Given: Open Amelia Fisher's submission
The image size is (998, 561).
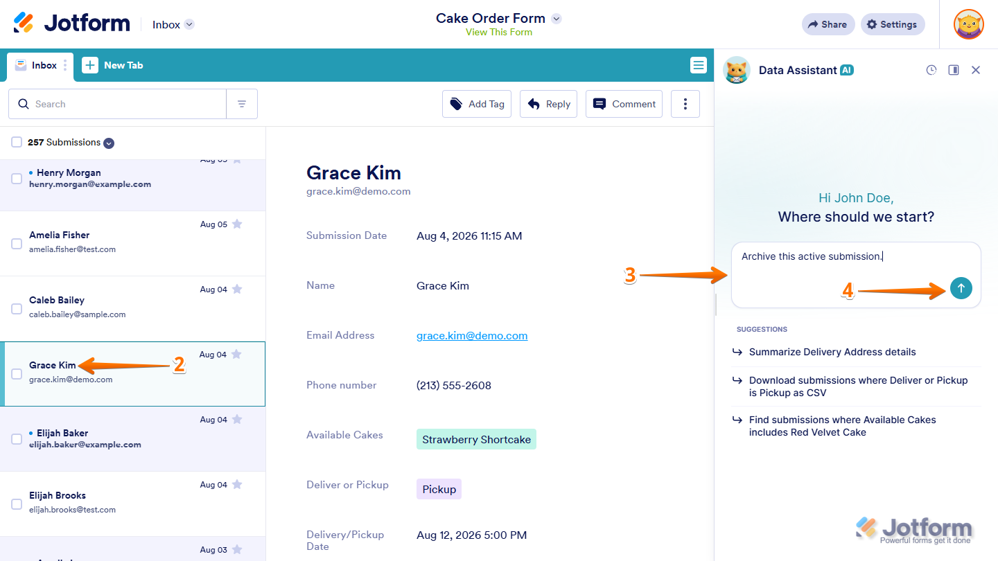Looking at the screenshot, I should click(x=132, y=244).
